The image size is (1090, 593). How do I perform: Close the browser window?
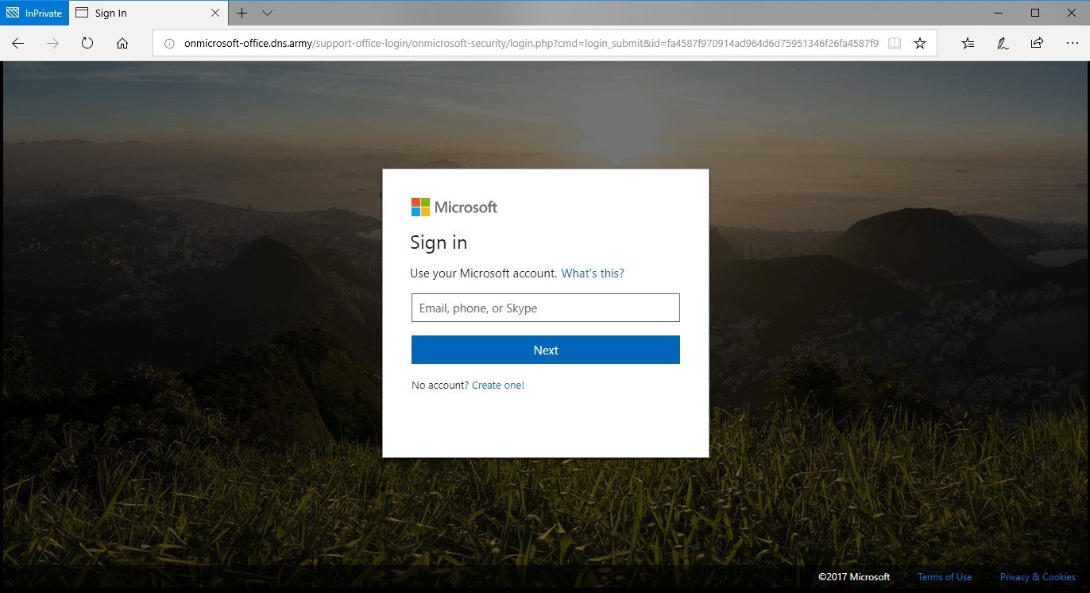pyautogui.click(x=1071, y=13)
